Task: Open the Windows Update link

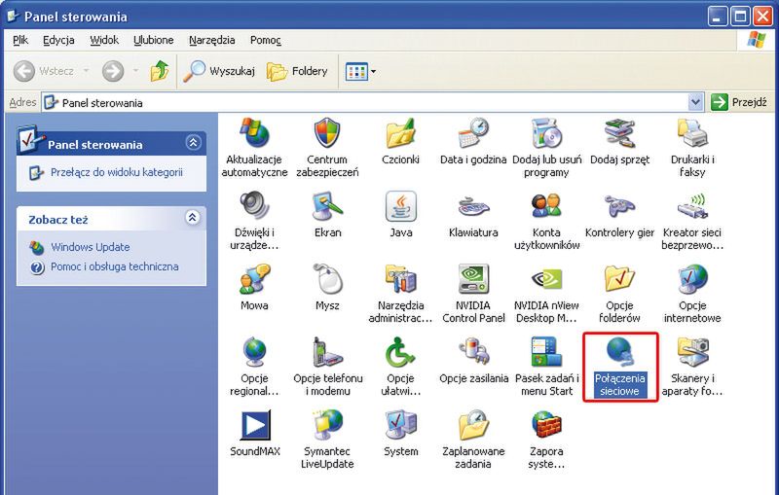Action: pos(90,247)
